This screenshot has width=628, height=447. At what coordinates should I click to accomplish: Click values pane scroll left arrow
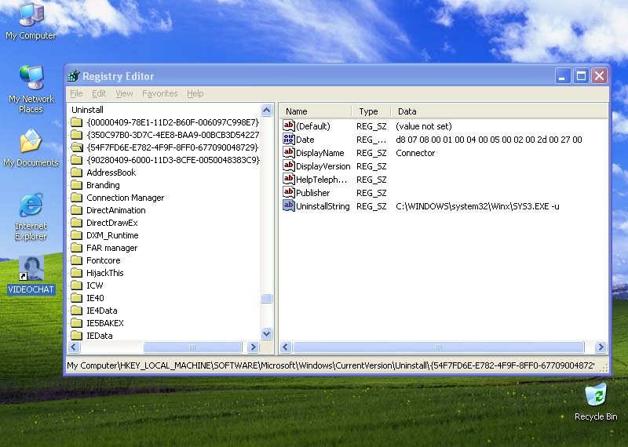(x=286, y=347)
